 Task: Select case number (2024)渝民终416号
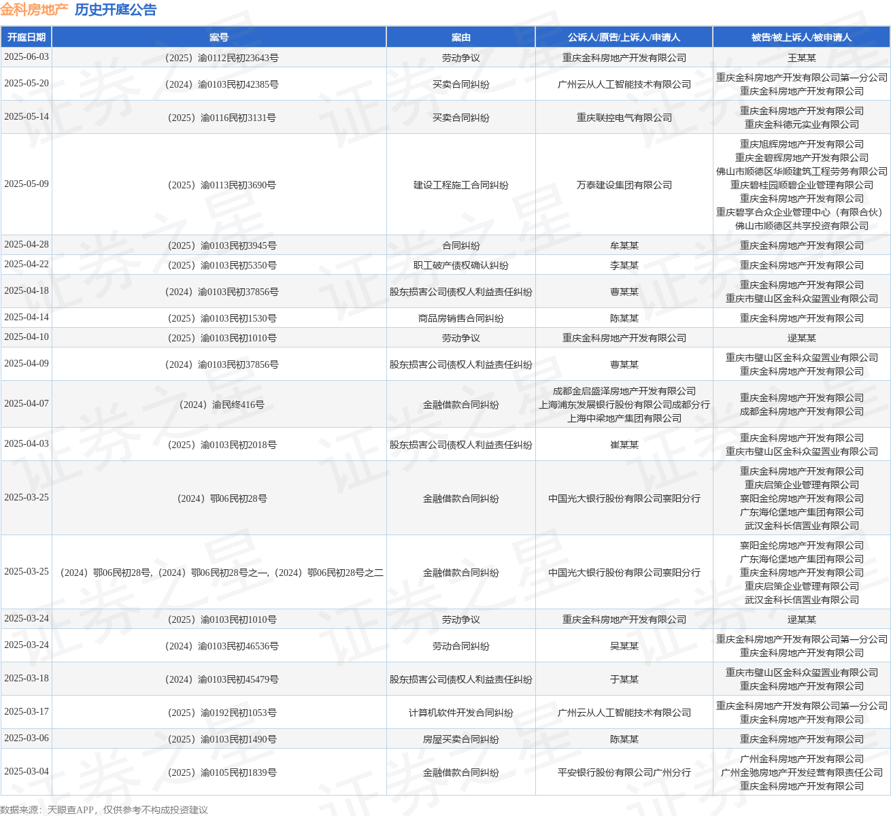219,405
